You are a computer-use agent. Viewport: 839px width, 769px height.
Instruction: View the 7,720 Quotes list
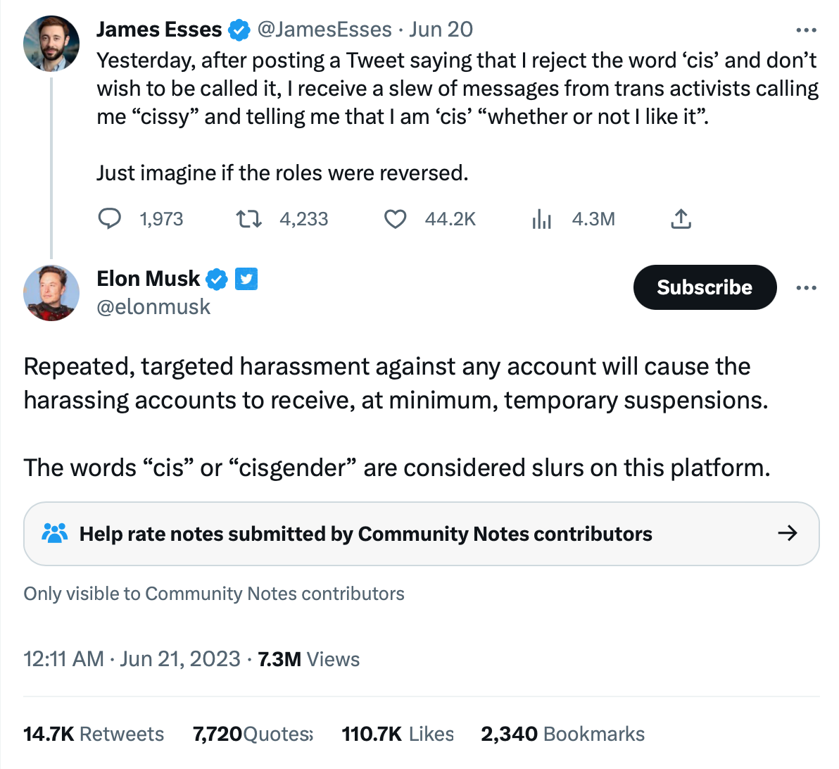[x=253, y=734]
